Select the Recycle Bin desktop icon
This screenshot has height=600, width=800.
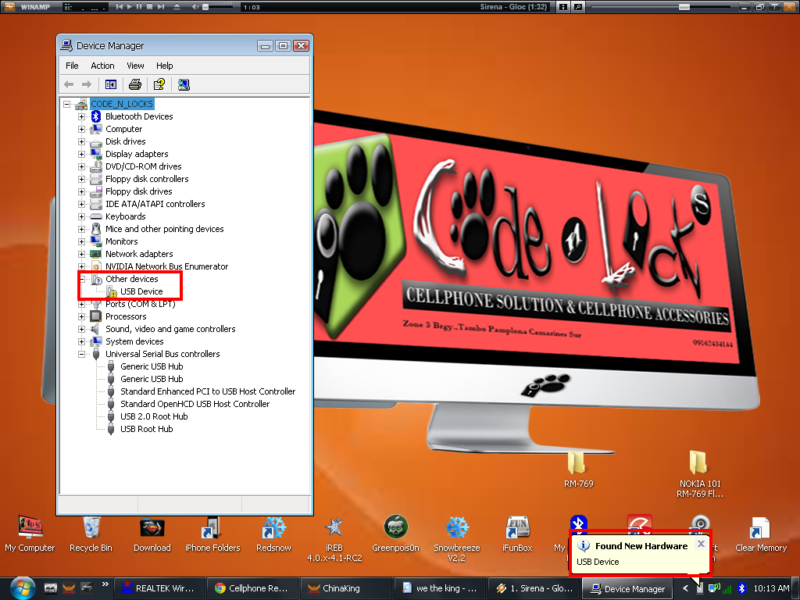coord(91,534)
